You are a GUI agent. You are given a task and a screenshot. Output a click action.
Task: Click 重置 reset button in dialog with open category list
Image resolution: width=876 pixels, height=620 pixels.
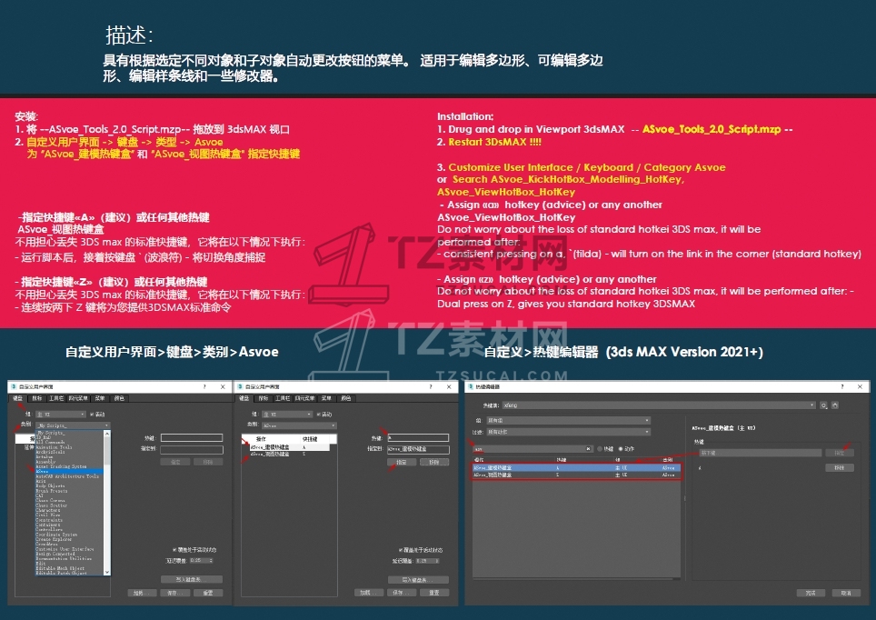click(208, 593)
